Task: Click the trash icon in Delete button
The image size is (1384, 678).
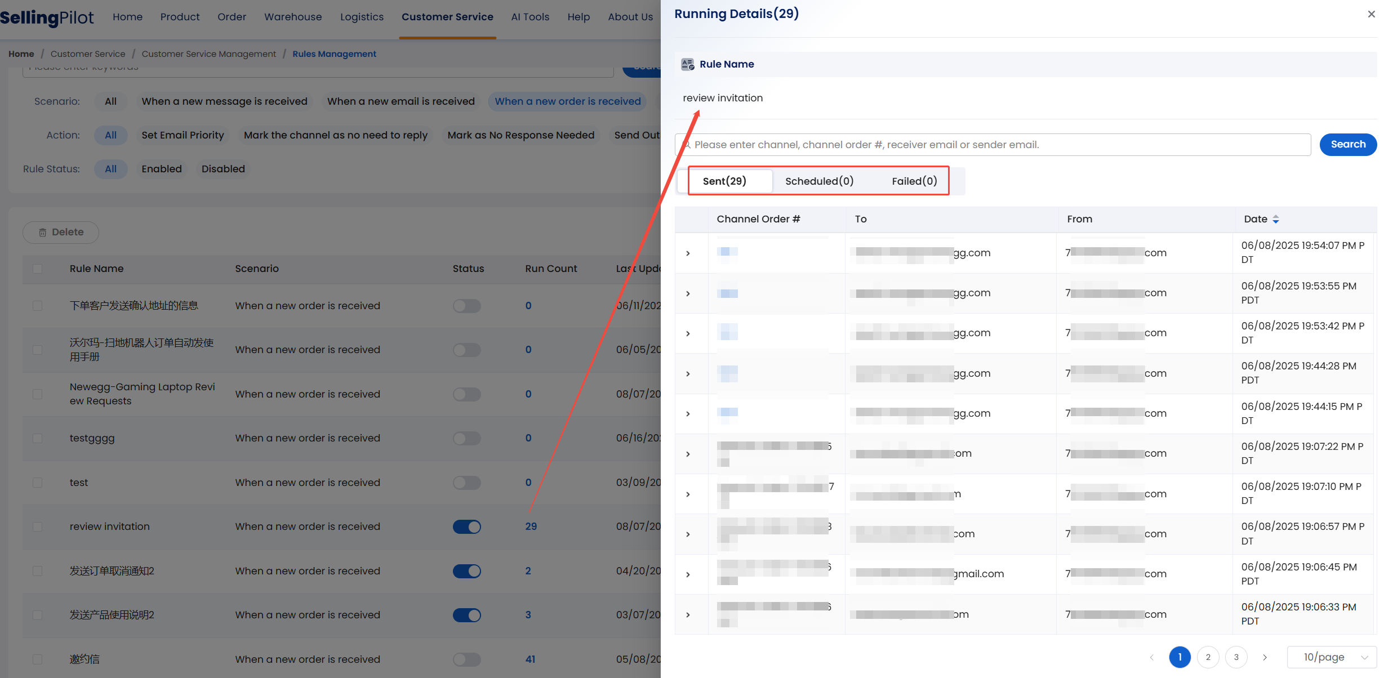Action: (42, 233)
